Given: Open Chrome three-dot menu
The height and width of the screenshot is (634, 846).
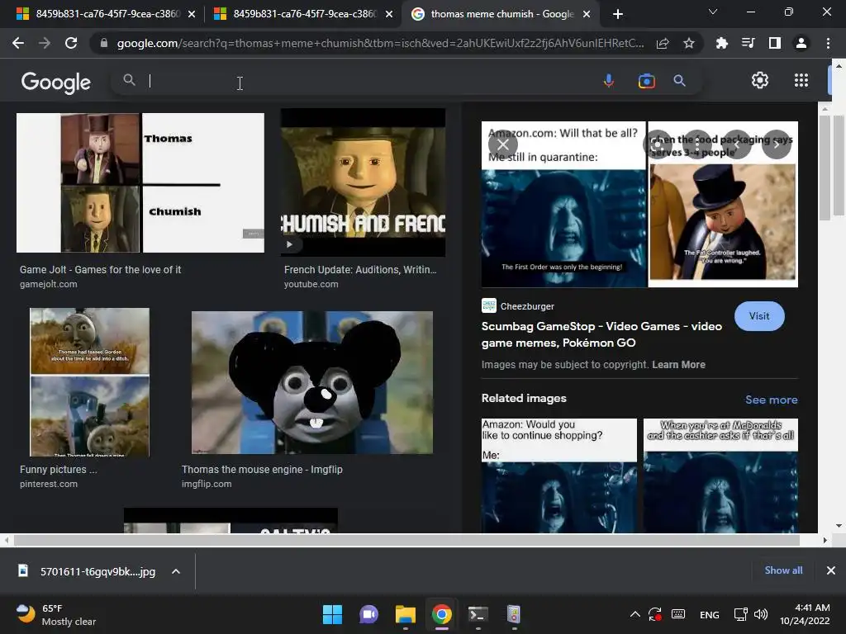Looking at the screenshot, I should coord(828,43).
